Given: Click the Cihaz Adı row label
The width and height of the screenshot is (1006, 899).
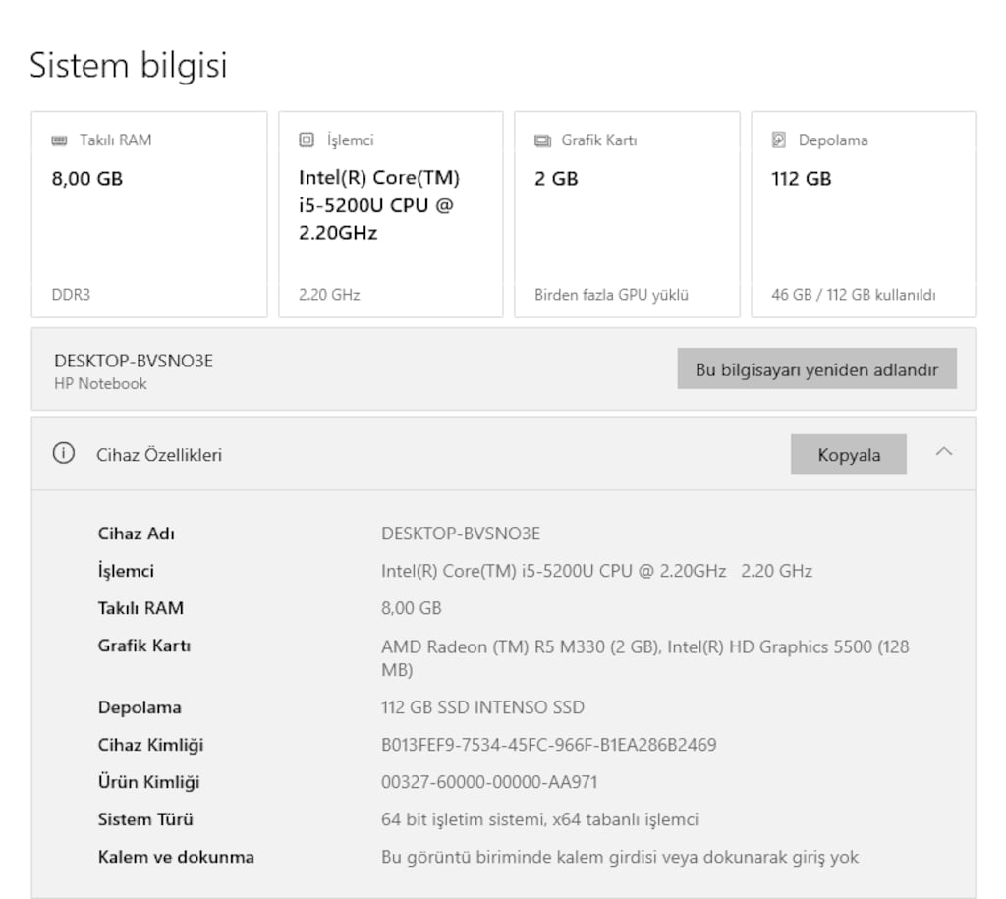Looking at the screenshot, I should click(136, 534).
